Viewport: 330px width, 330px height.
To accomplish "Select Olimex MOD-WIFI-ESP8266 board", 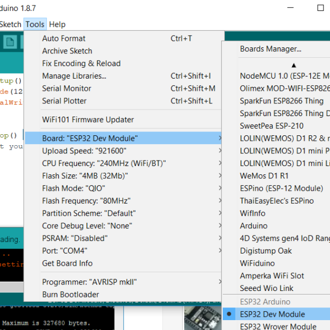I will pos(276,89).
